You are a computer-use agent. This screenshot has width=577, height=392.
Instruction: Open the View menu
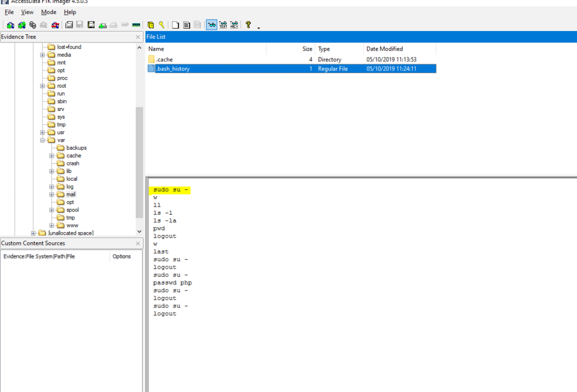[x=26, y=11]
